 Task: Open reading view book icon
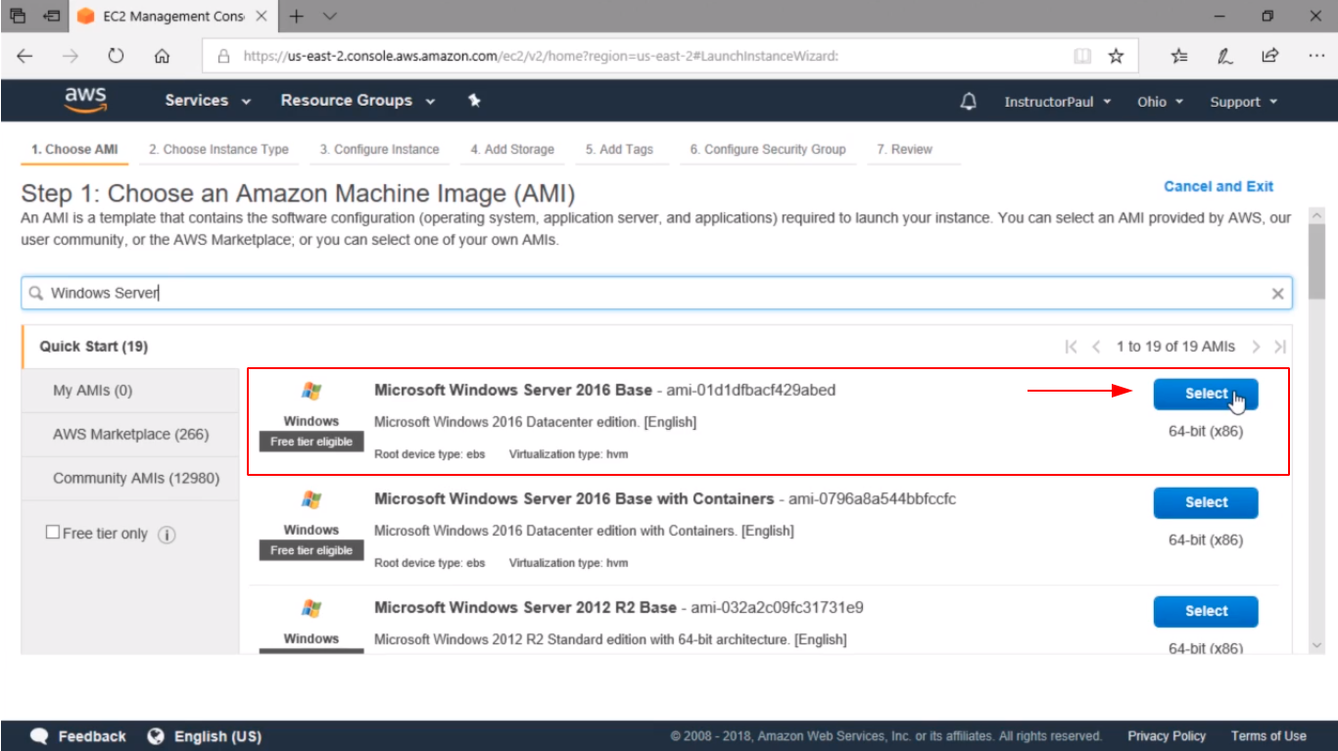(1082, 56)
